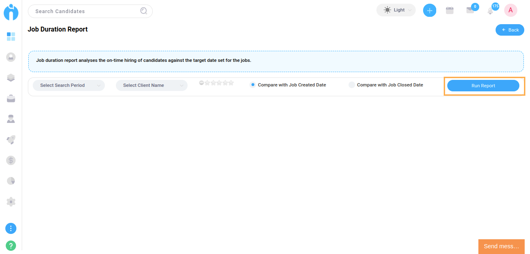The height and width of the screenshot is (254, 530).
Task: Click the blue plus add button
Action: pos(430,10)
